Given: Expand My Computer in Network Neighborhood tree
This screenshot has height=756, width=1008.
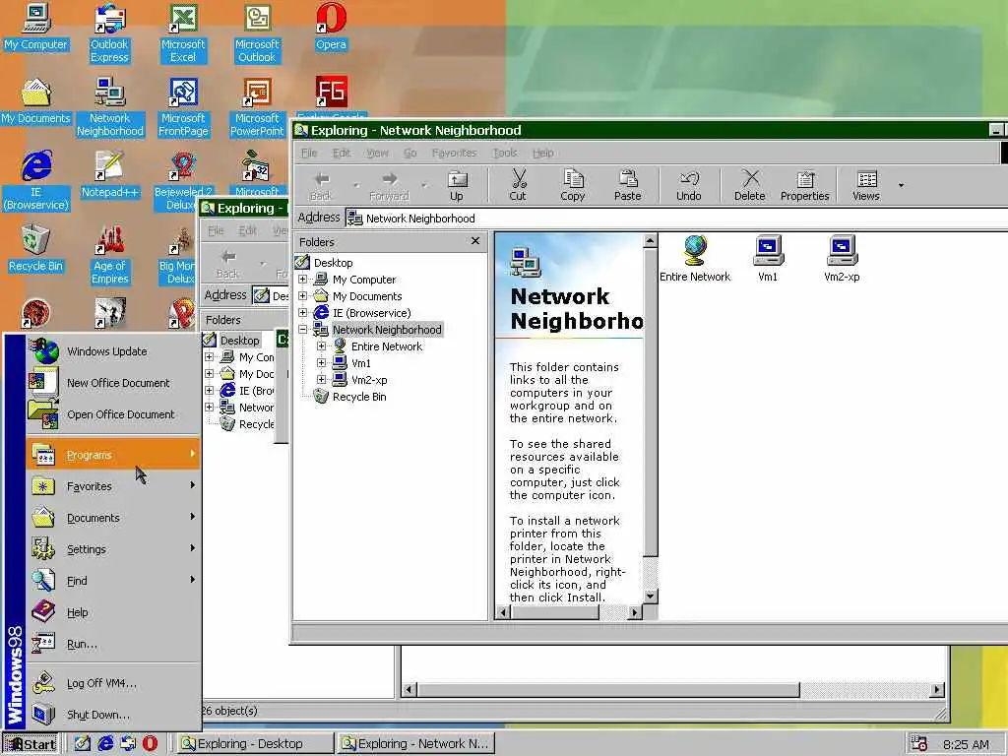Looking at the screenshot, I should tap(303, 279).
